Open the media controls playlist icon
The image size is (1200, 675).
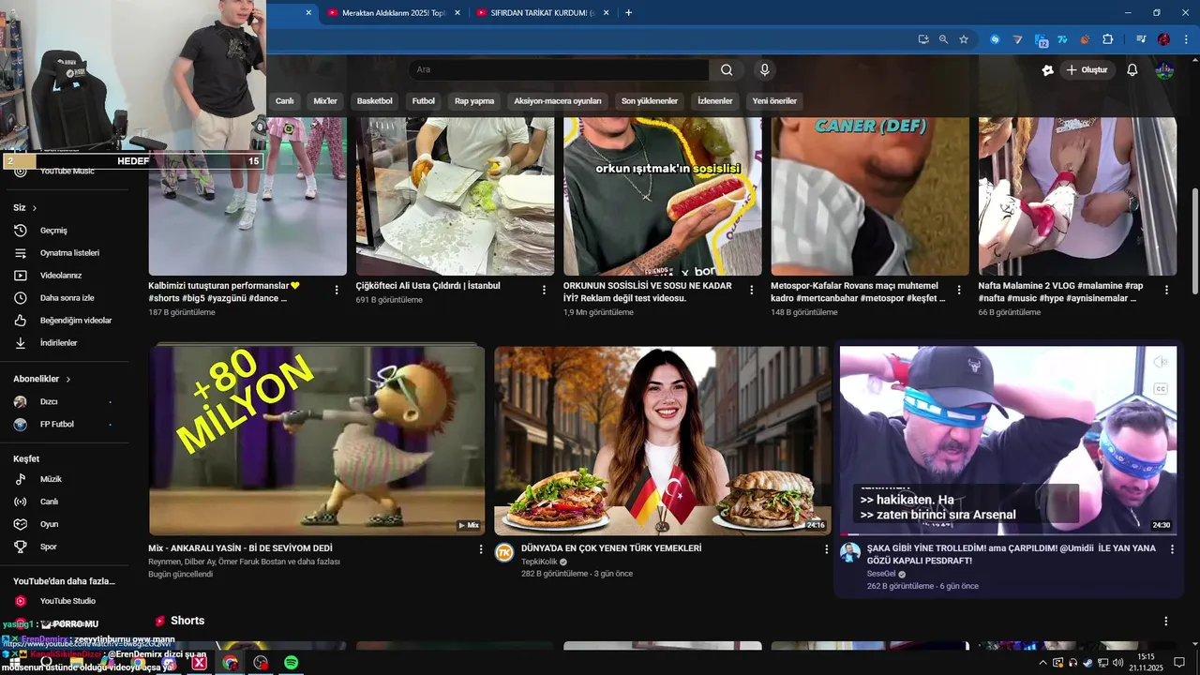(x=1141, y=39)
